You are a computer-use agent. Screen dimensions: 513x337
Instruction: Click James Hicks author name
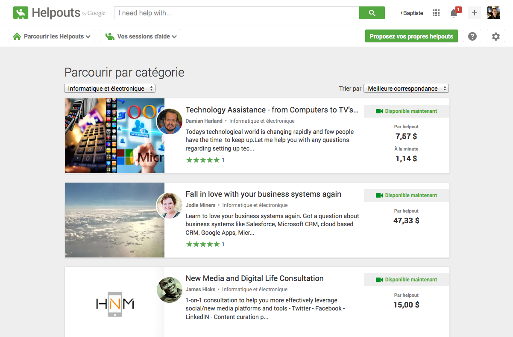(200, 290)
